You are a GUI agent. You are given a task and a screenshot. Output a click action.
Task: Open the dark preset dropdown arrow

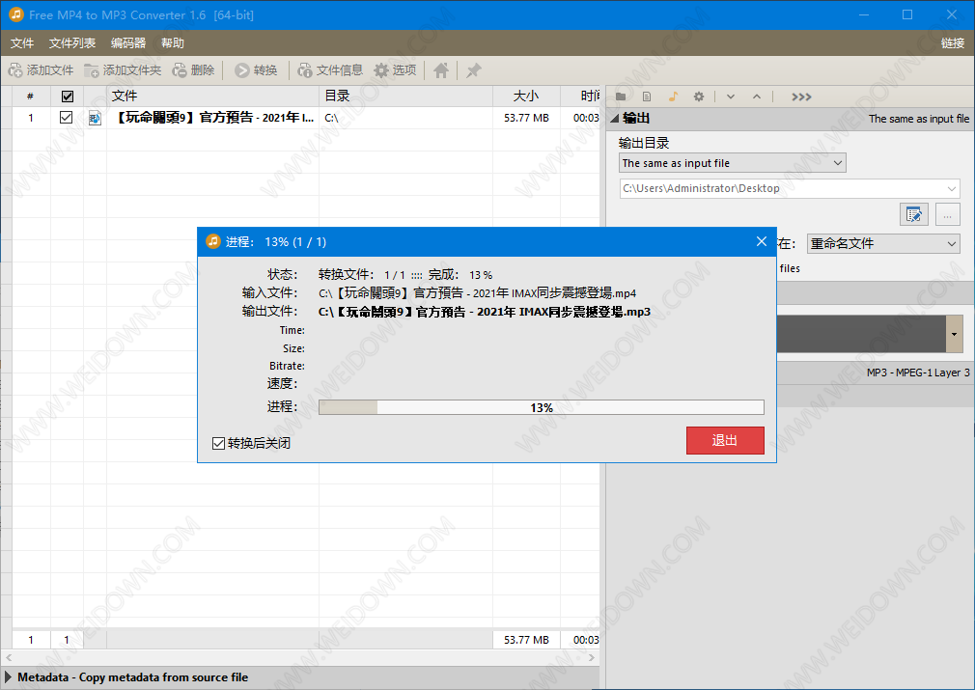(954, 335)
